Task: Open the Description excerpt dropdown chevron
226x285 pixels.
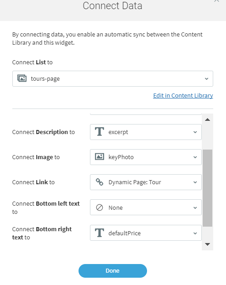Action: coord(195,132)
